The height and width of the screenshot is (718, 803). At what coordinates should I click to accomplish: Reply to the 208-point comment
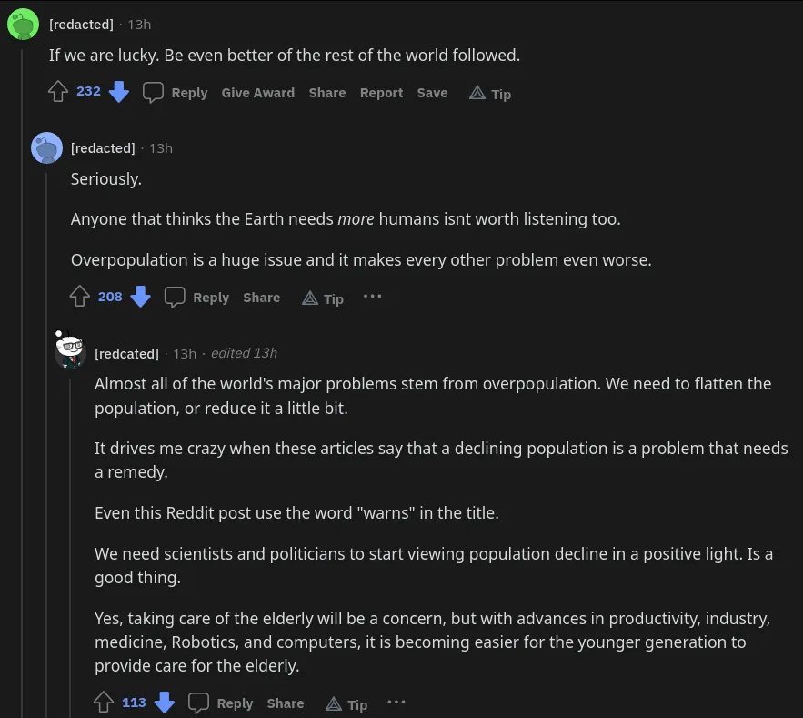[x=198, y=298]
